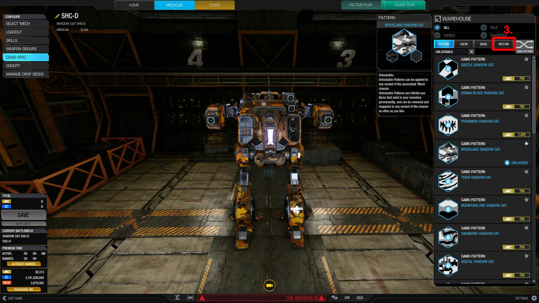Viewport: 539px width, 303px height.
Task: Click the C-Bills icon in balance
Action: click(x=6, y=277)
